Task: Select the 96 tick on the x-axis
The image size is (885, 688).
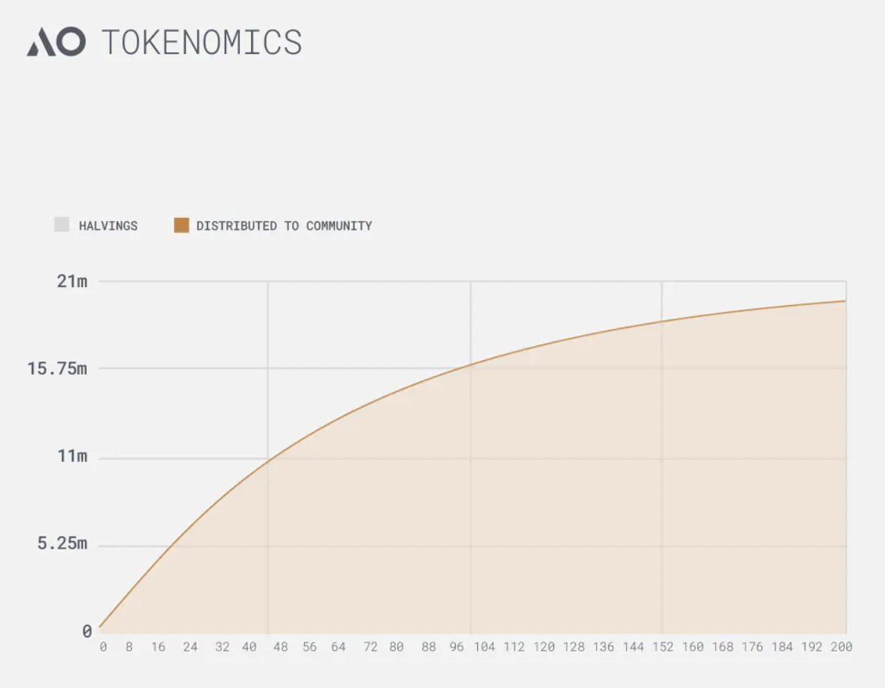Action: point(456,647)
